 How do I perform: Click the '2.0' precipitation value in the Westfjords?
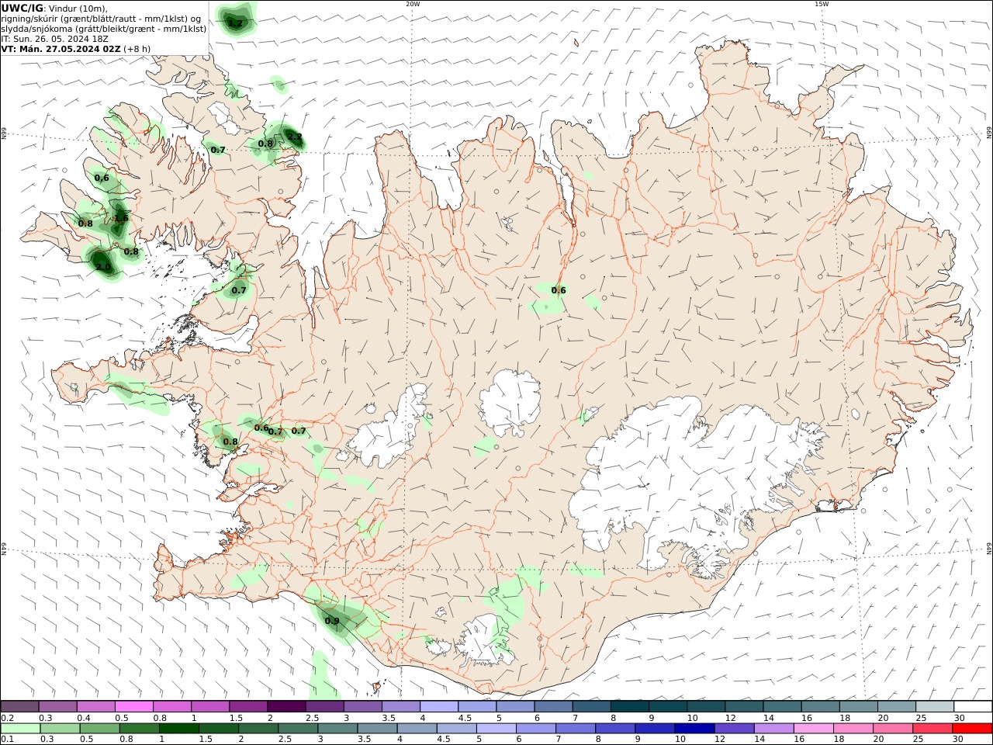(x=102, y=267)
